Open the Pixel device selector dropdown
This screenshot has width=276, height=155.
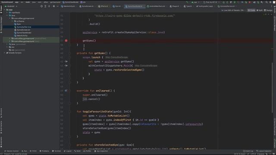(211, 2)
